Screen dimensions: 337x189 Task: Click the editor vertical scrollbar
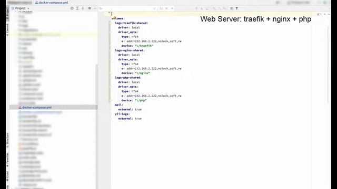(329, 64)
